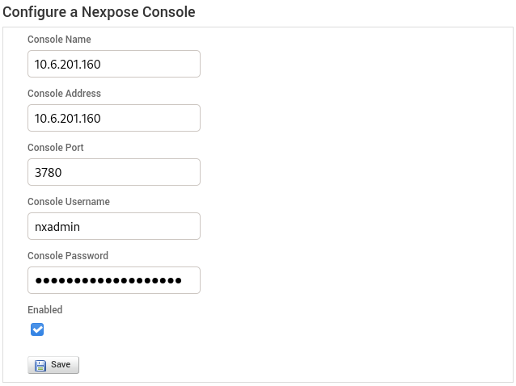Viewport: 516px width, 386px height.
Task: Click on the 3780 port value
Action: pos(49,173)
